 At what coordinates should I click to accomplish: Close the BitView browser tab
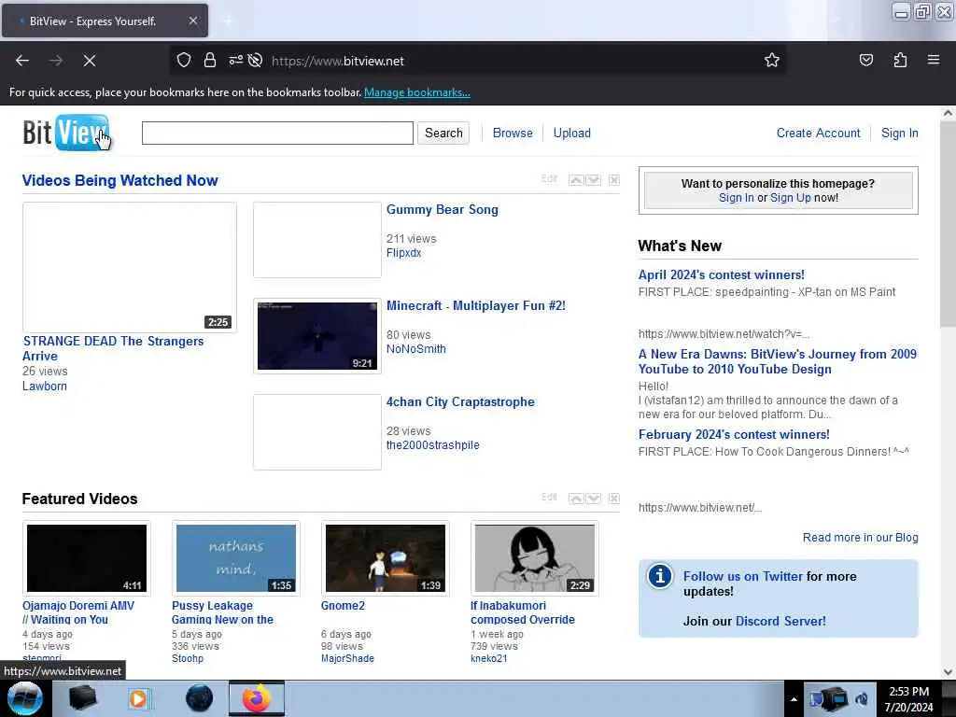point(192,21)
